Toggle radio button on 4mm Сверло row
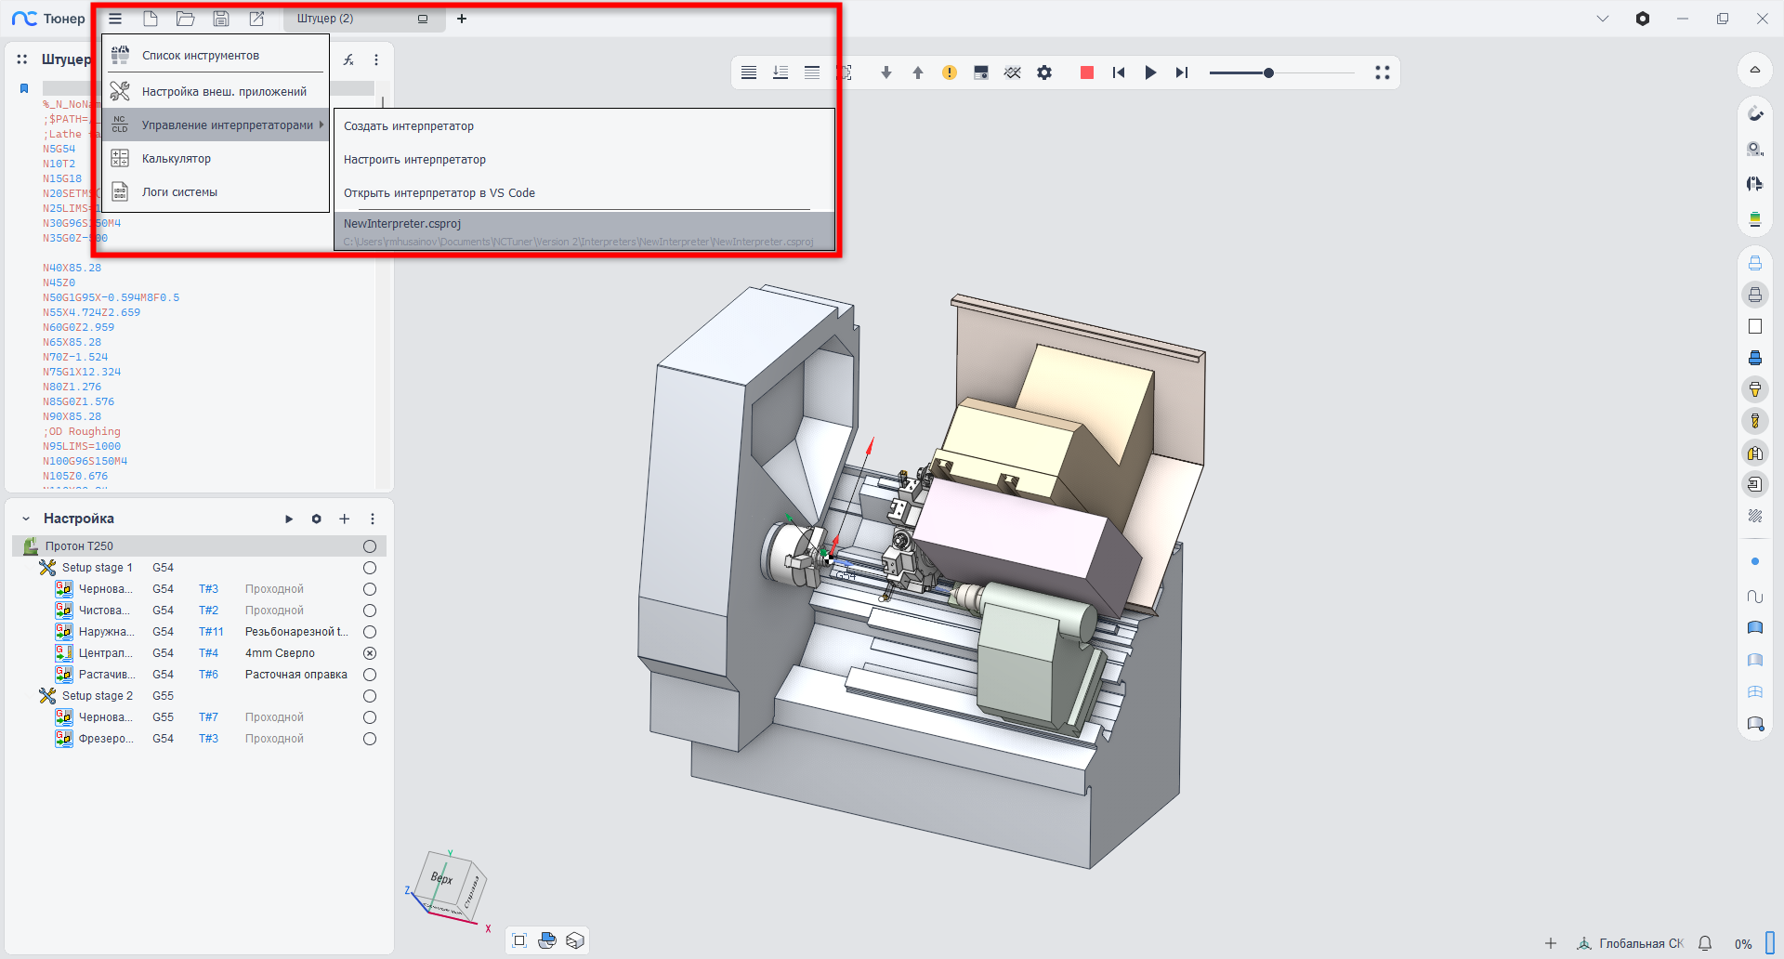The width and height of the screenshot is (1784, 959). click(370, 653)
